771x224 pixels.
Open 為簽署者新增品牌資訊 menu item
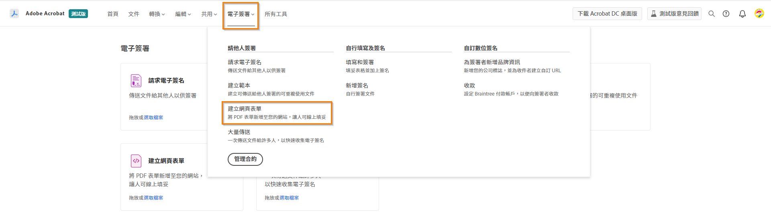(x=492, y=62)
